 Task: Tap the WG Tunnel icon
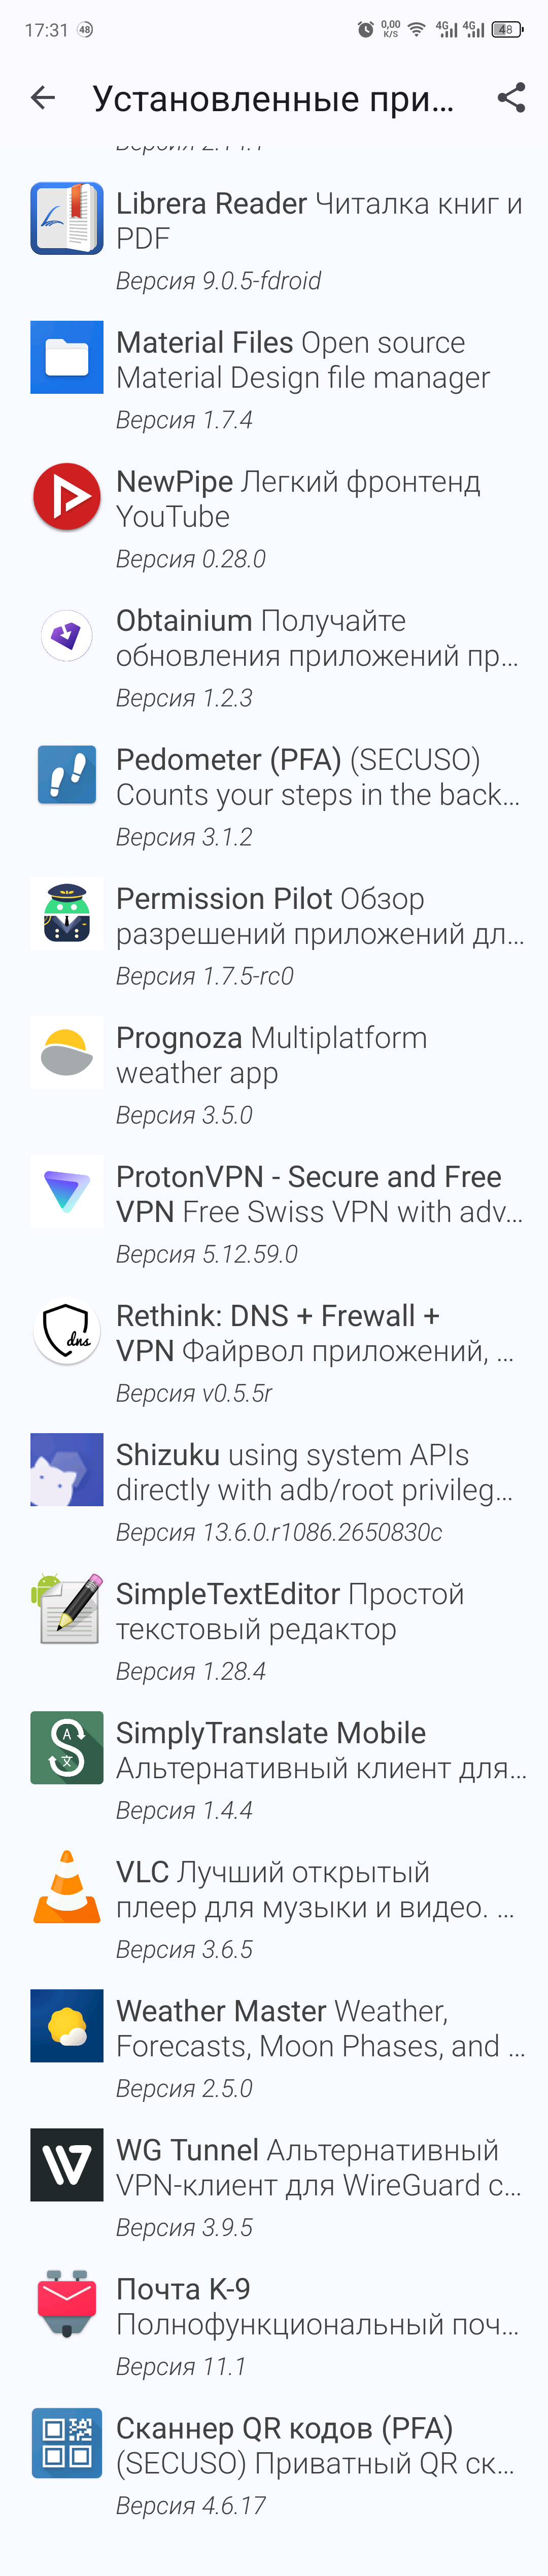click(x=67, y=2164)
